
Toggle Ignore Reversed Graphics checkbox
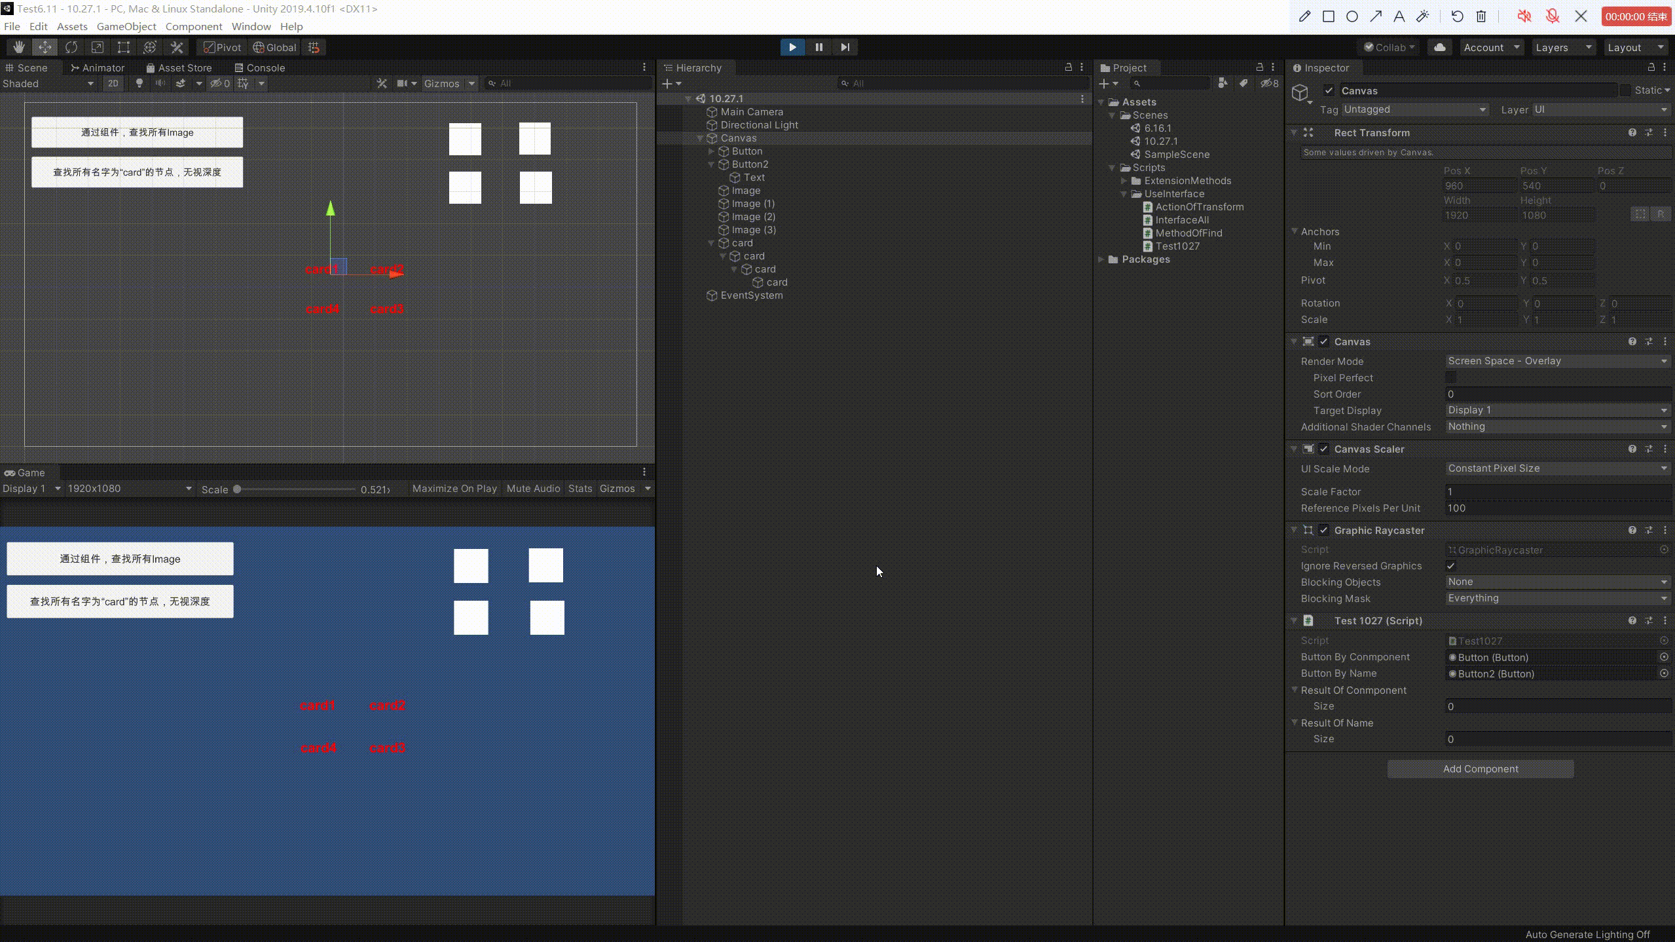coord(1451,566)
